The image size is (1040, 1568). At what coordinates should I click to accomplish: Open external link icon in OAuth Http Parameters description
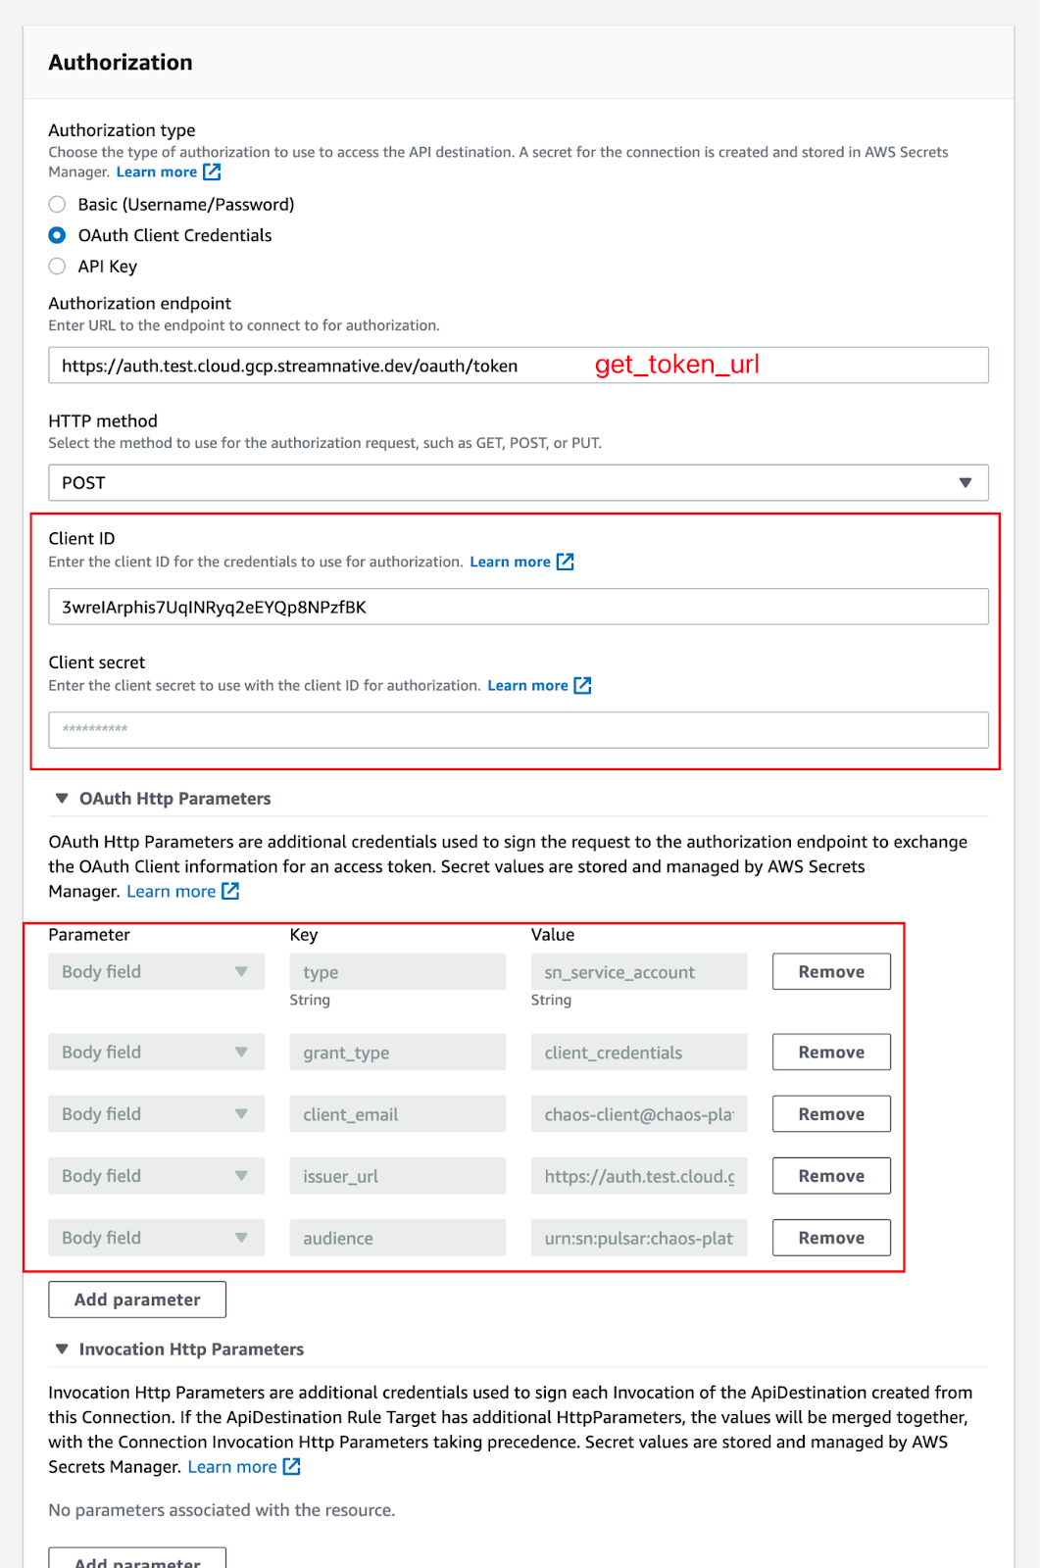(x=230, y=891)
